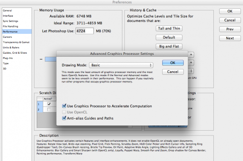
Task: Click OK in Advanced Graphics Processor Settings
Action: pyautogui.click(x=173, y=62)
